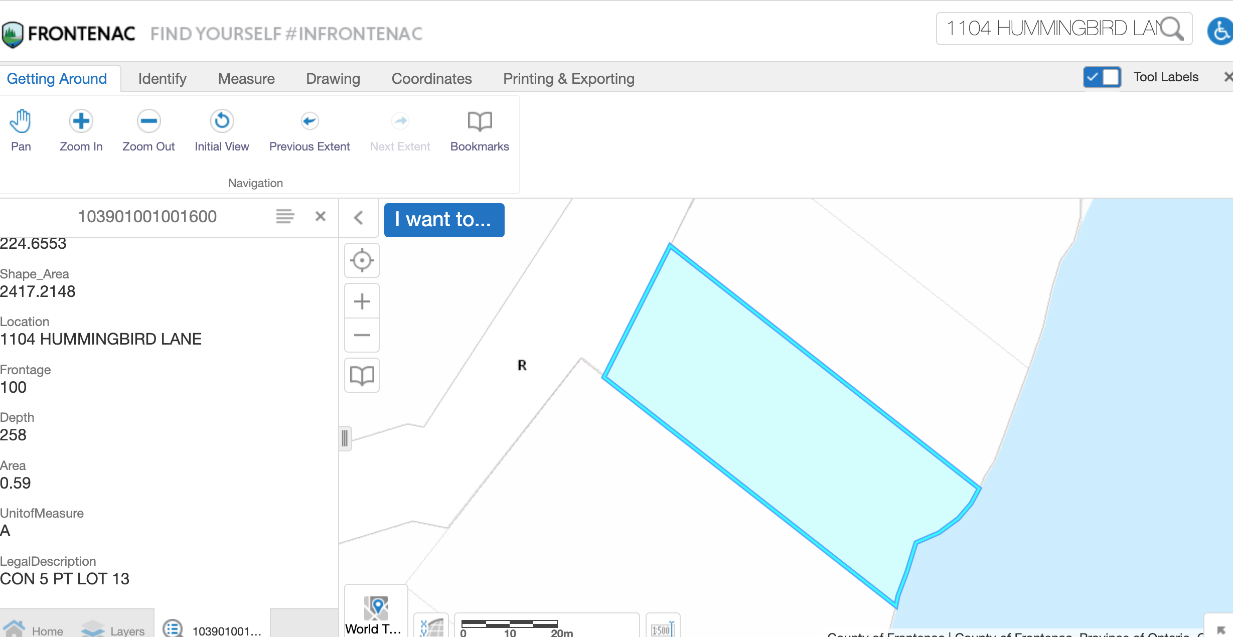Open the parcel panel actions menu
This screenshot has height=637, width=1233.
pos(285,216)
